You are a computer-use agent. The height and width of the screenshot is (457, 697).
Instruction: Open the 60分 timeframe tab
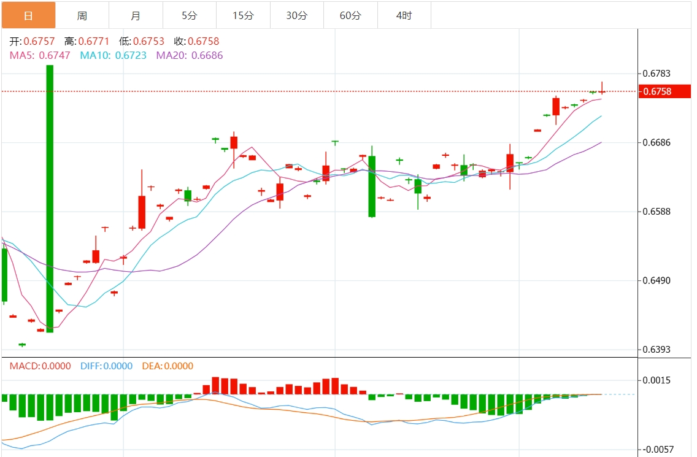pyautogui.click(x=351, y=15)
